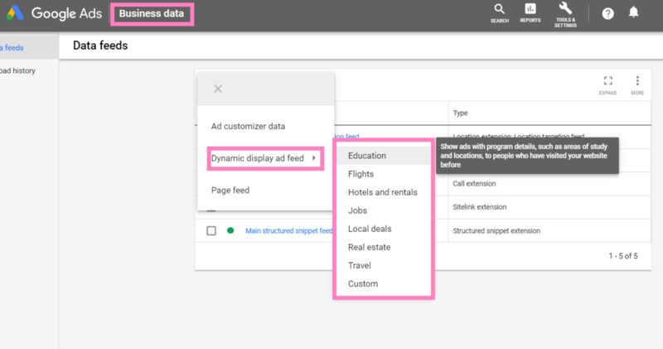Click the Business data header title

coord(152,13)
